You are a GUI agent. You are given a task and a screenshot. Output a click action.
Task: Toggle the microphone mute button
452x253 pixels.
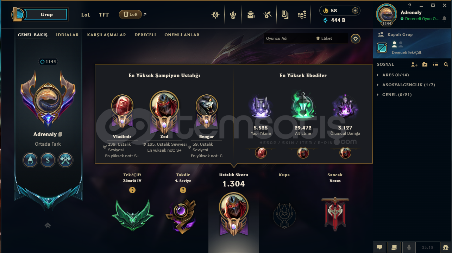point(409,247)
